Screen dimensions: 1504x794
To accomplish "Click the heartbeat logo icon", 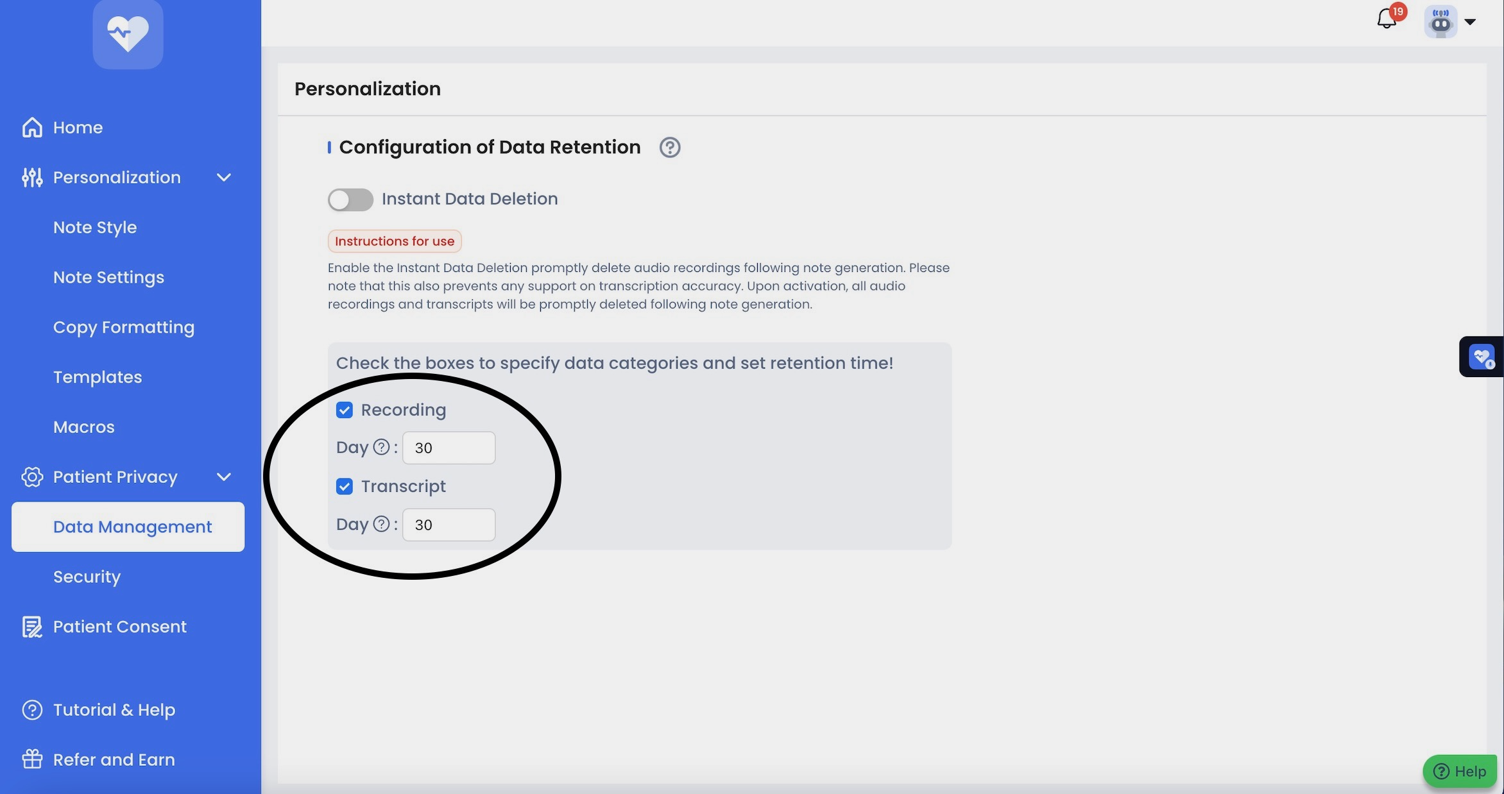I will pyautogui.click(x=128, y=33).
